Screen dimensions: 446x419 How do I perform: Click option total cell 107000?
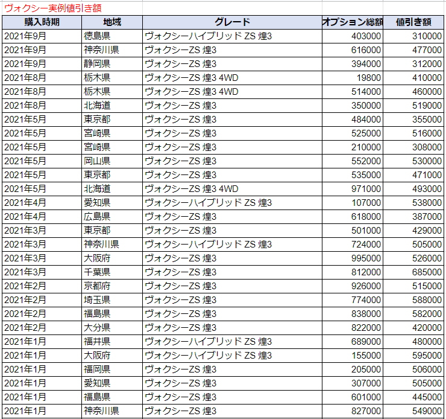(353, 203)
